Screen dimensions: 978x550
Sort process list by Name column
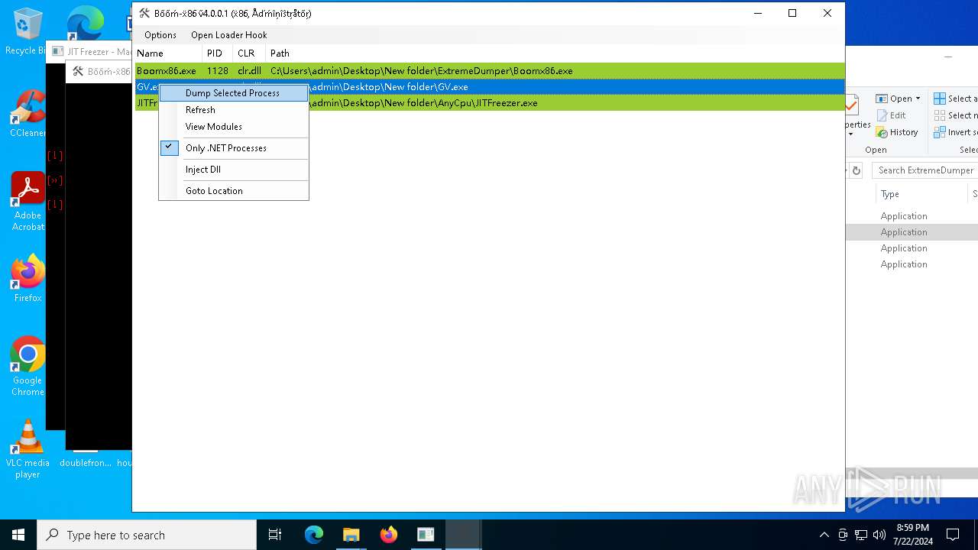coord(169,53)
